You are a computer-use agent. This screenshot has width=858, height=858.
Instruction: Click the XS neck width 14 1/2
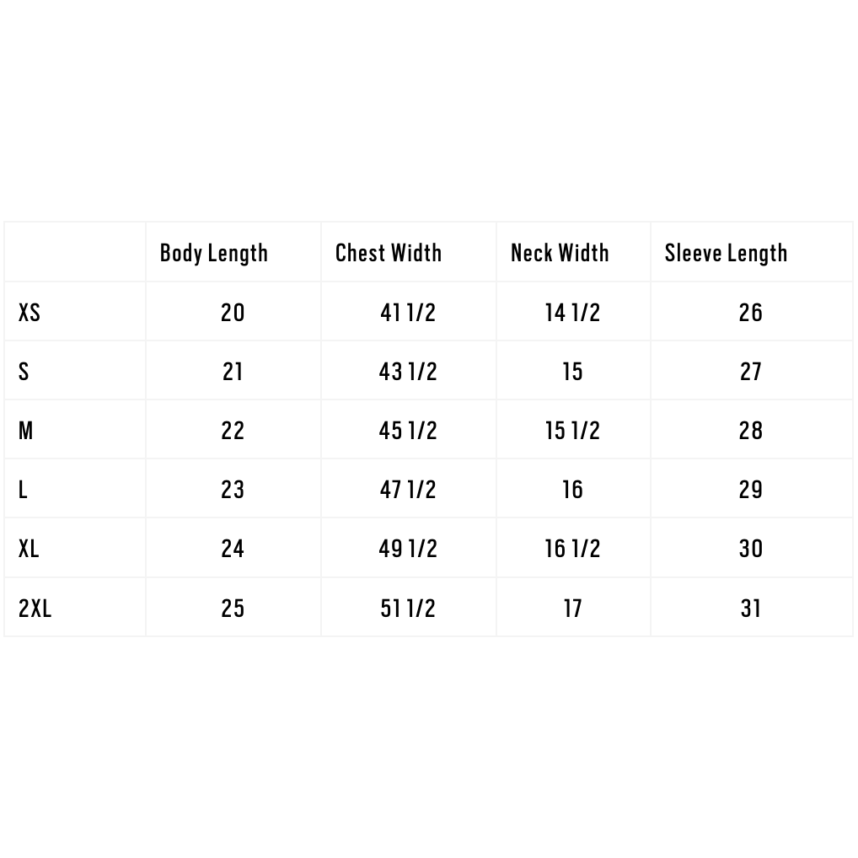click(x=573, y=313)
